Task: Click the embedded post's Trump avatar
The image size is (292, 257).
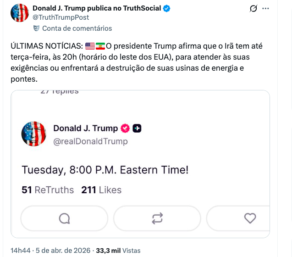Action: coord(34,134)
